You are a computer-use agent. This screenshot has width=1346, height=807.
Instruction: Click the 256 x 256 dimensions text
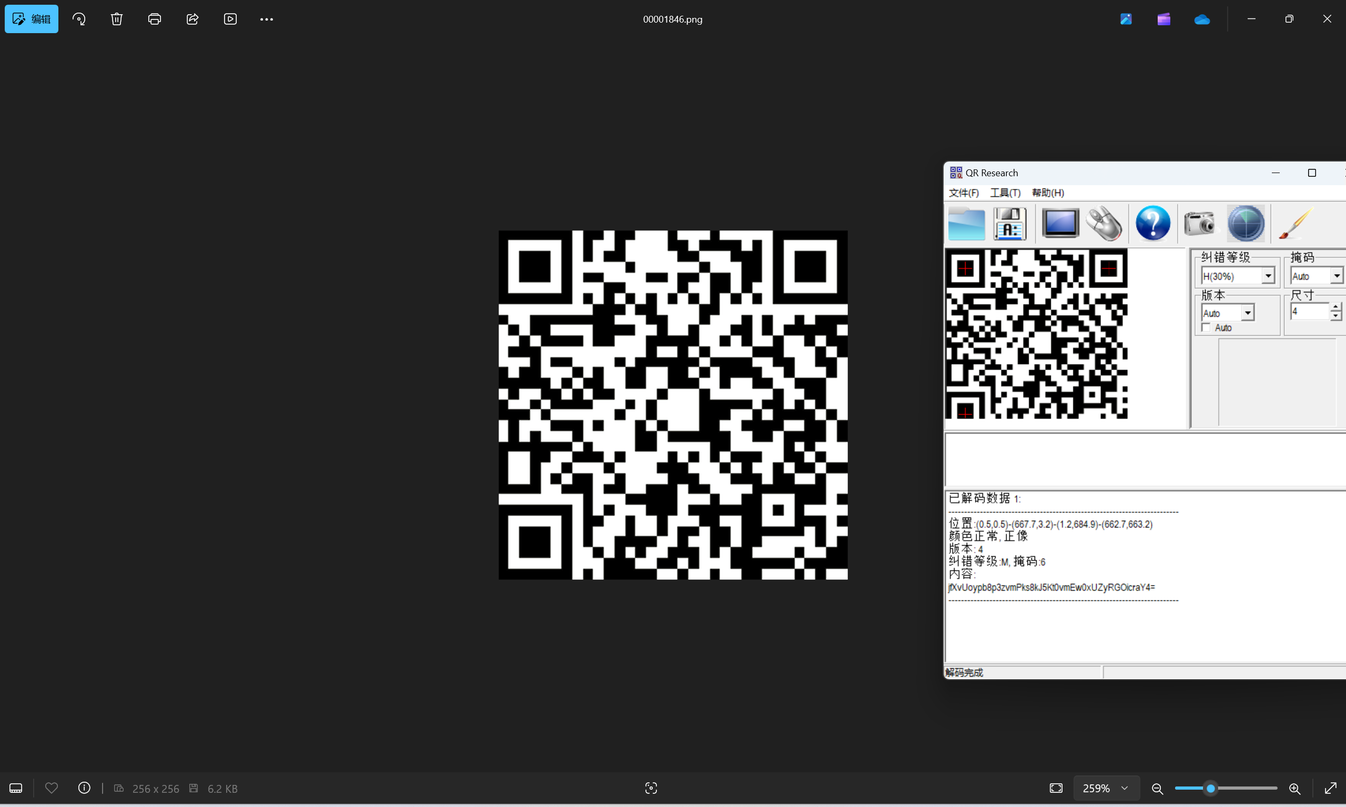[x=156, y=789]
